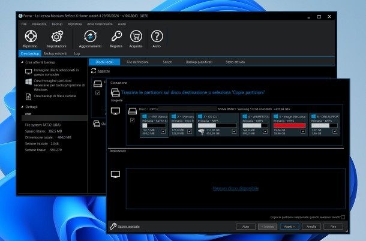
Task: Uncheck partition 1 ESP checkbox
Action: point(163,131)
